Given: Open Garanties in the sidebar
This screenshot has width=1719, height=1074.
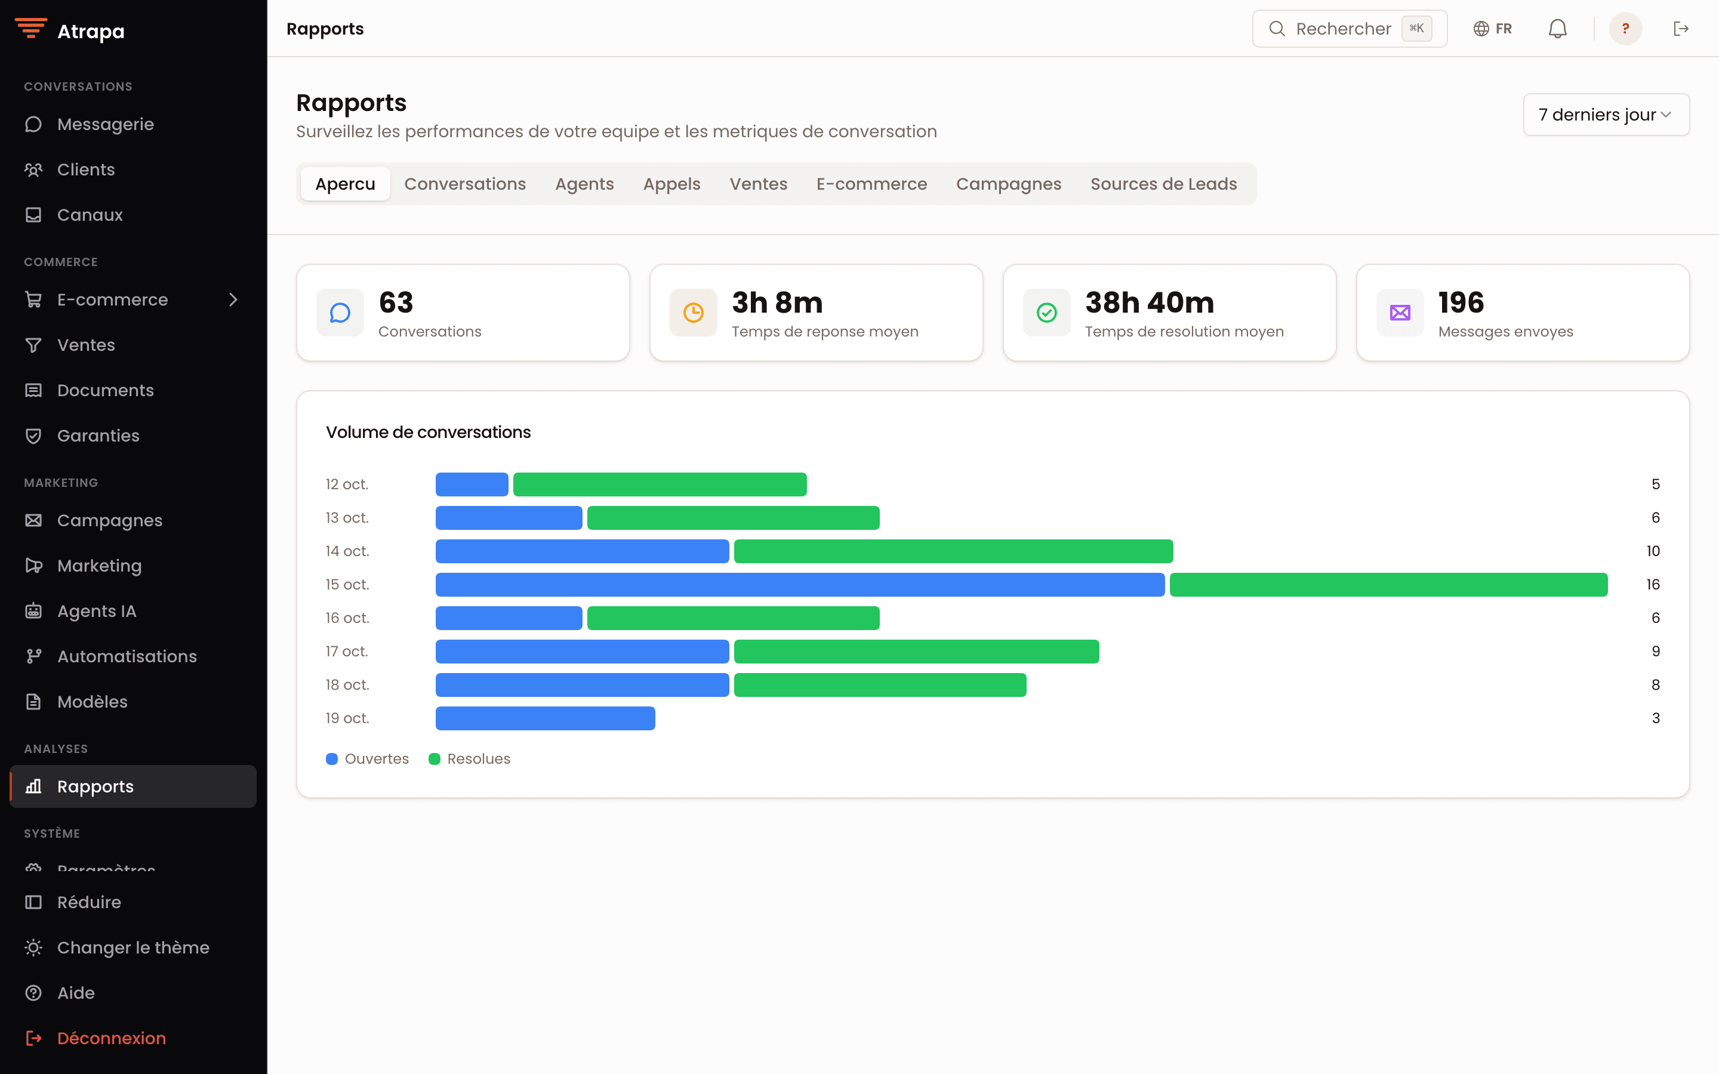Looking at the screenshot, I should coord(133,436).
